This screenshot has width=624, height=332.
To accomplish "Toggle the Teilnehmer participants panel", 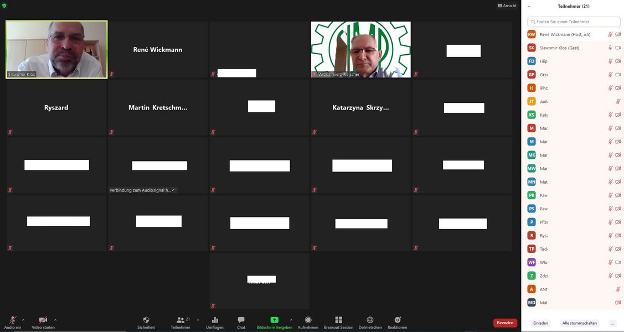I will (181, 320).
